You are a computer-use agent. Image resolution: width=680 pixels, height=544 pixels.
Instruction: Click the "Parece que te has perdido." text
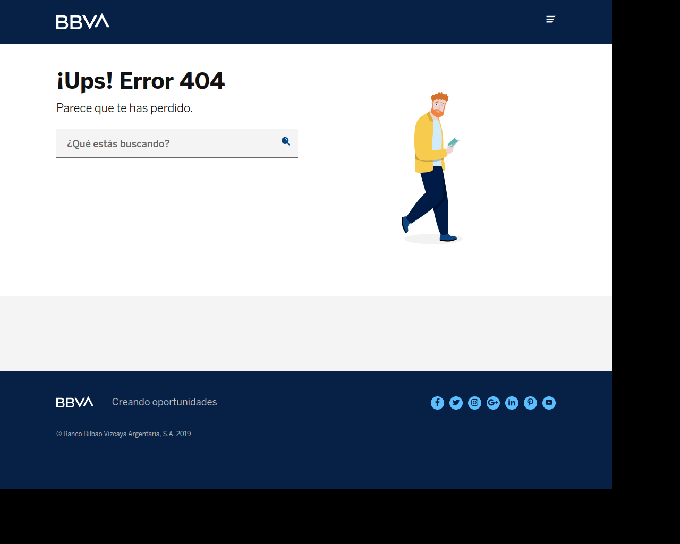(x=124, y=108)
